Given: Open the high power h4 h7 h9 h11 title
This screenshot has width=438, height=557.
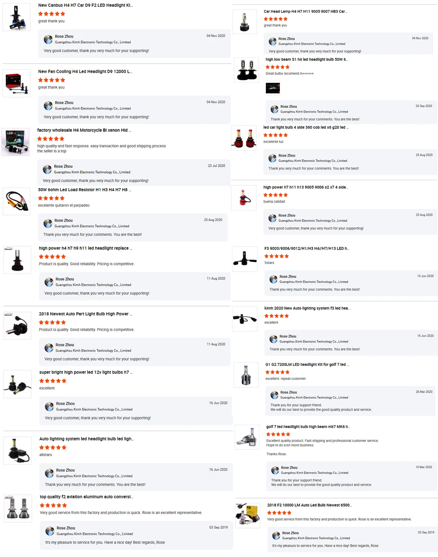Looking at the screenshot, I should click(85, 248).
